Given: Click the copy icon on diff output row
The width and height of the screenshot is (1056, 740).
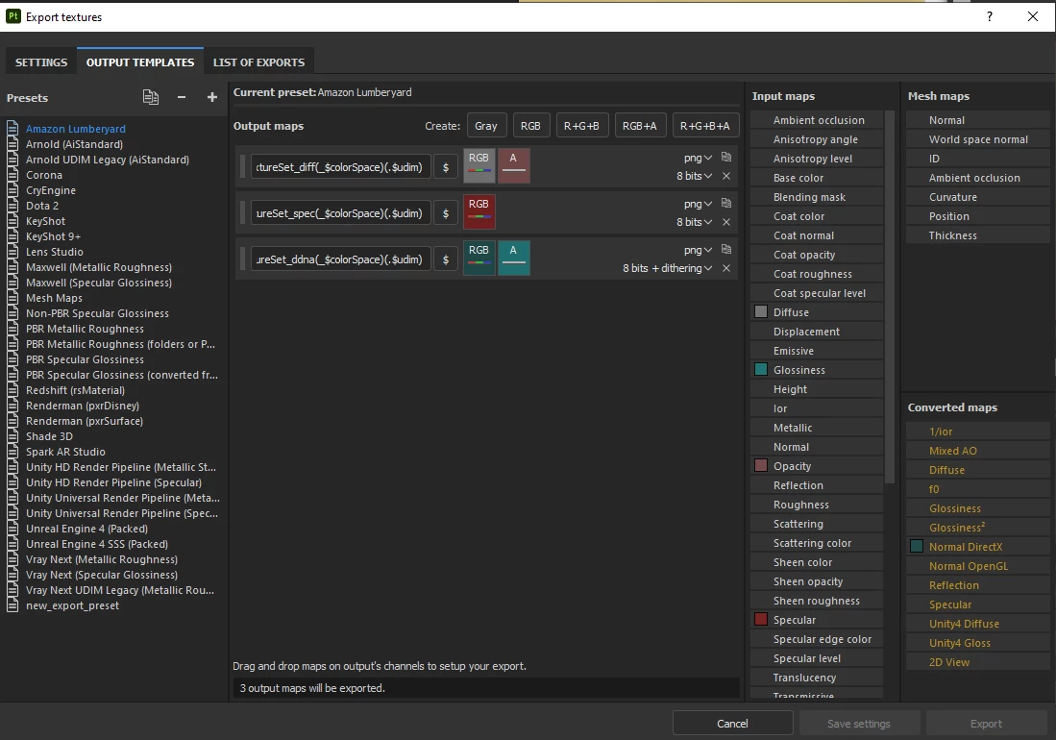Looking at the screenshot, I should pos(726,157).
